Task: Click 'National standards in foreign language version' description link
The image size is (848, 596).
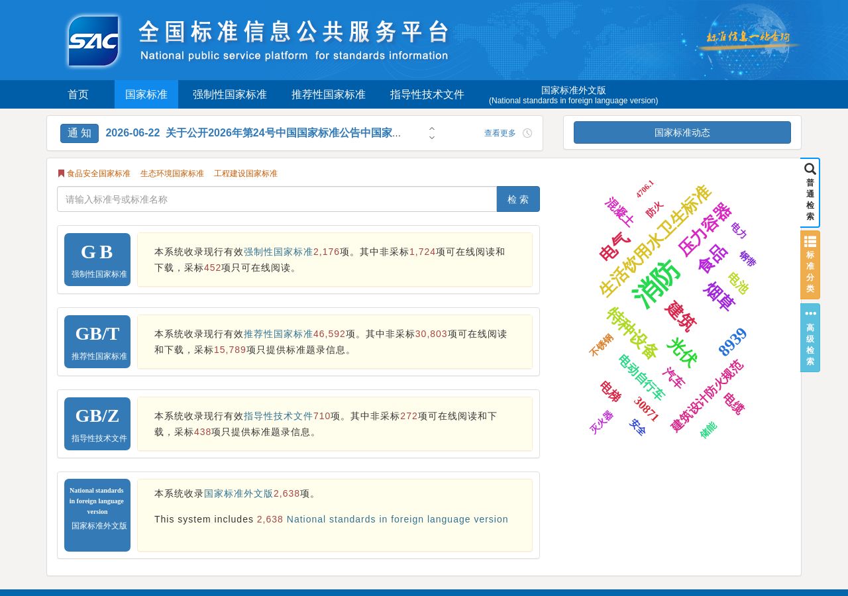Action: [397, 519]
